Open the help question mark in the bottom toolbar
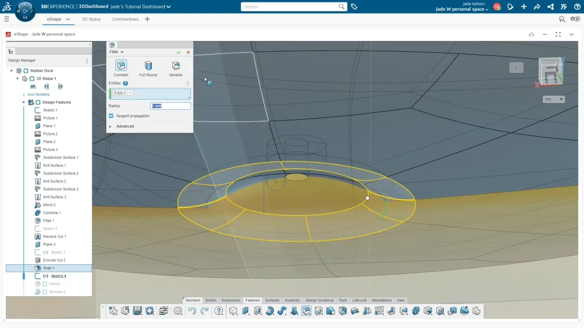The image size is (584, 328). (219, 311)
